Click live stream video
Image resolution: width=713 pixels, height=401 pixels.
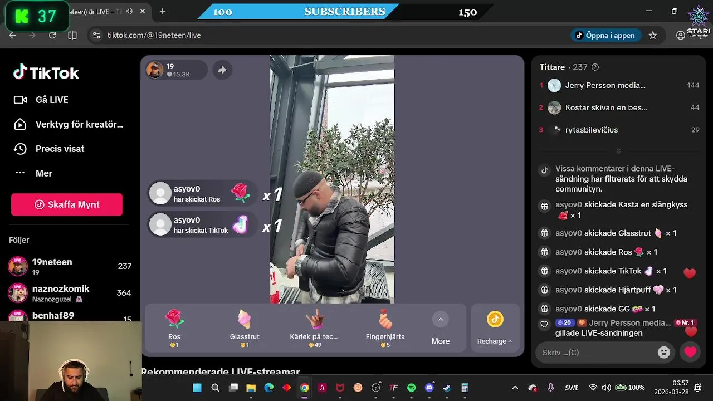click(332, 179)
